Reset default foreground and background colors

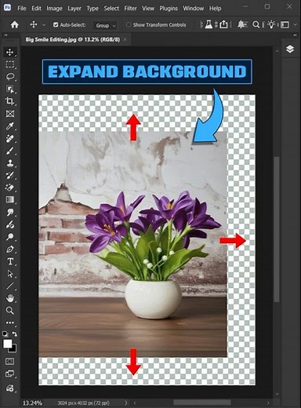point(5,333)
